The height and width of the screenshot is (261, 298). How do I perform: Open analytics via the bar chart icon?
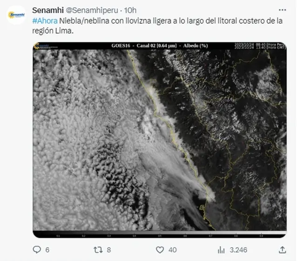tap(221, 250)
